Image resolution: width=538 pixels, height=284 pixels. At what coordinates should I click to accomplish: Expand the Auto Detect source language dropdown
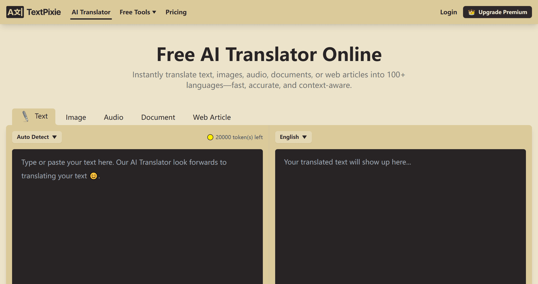point(37,137)
